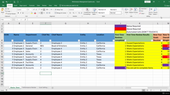Image resolution: width=170 pixels, height=95 pixels.
Task: Undo the last action
Action: click(x=6, y=2)
